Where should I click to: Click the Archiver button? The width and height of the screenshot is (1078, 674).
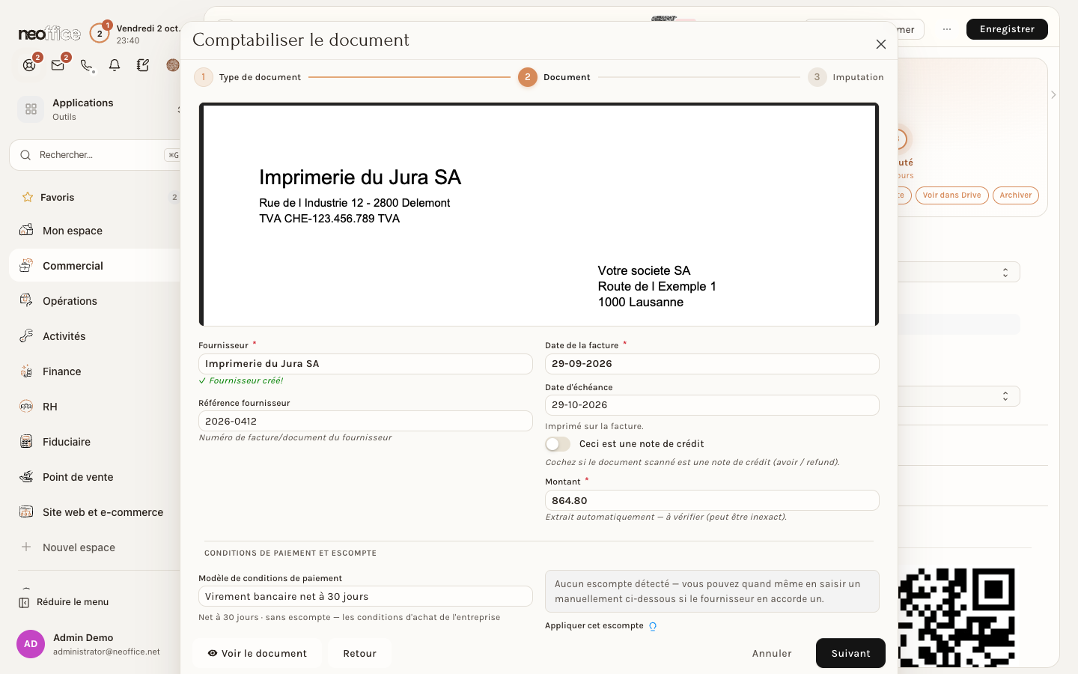(1015, 195)
